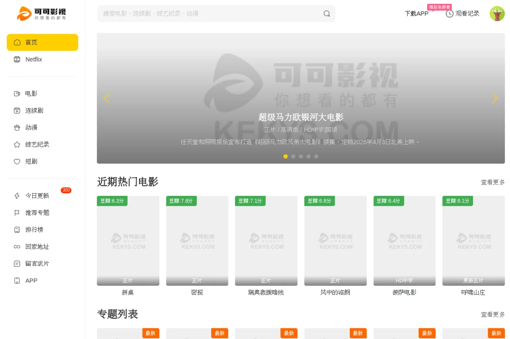Open 排行榜 page

42,230
